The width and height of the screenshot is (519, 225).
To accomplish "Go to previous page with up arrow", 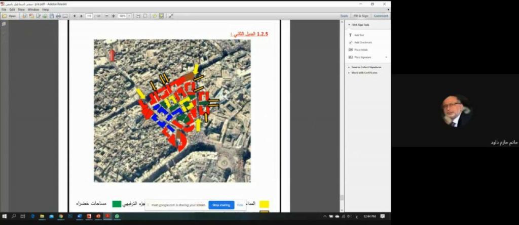I will click(75, 16).
